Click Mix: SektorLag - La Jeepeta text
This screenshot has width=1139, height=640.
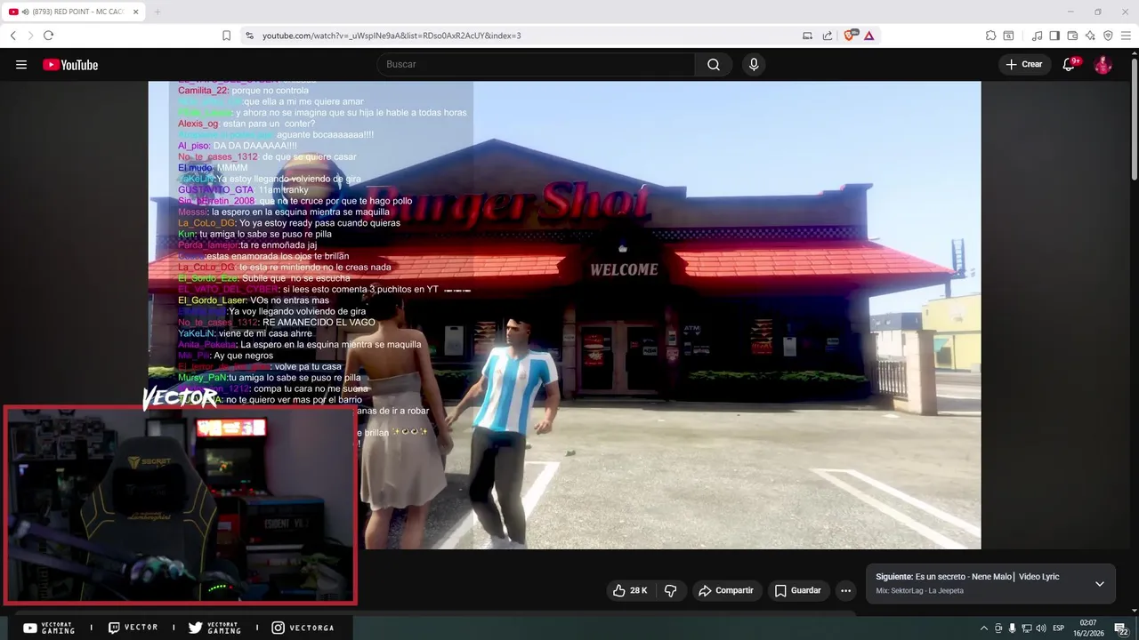[x=919, y=590]
